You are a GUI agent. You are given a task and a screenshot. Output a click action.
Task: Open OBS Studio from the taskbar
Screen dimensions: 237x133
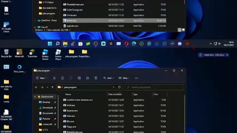tap(96, 44)
